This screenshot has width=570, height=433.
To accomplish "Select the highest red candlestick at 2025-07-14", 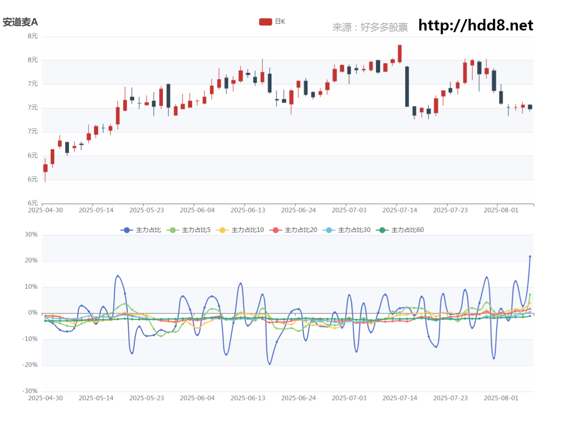I will click(x=400, y=53).
